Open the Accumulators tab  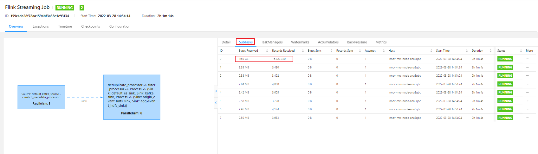click(328, 42)
